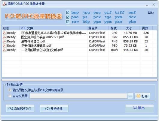Click the folder icon on the 打开 button
This screenshot has width=159, height=121.
click(139, 96)
